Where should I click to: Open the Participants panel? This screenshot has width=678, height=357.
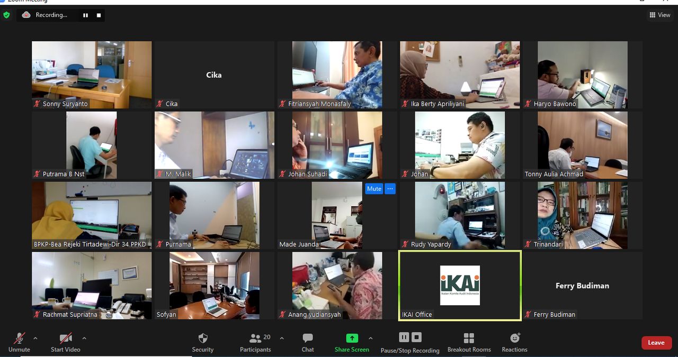pyautogui.click(x=255, y=342)
